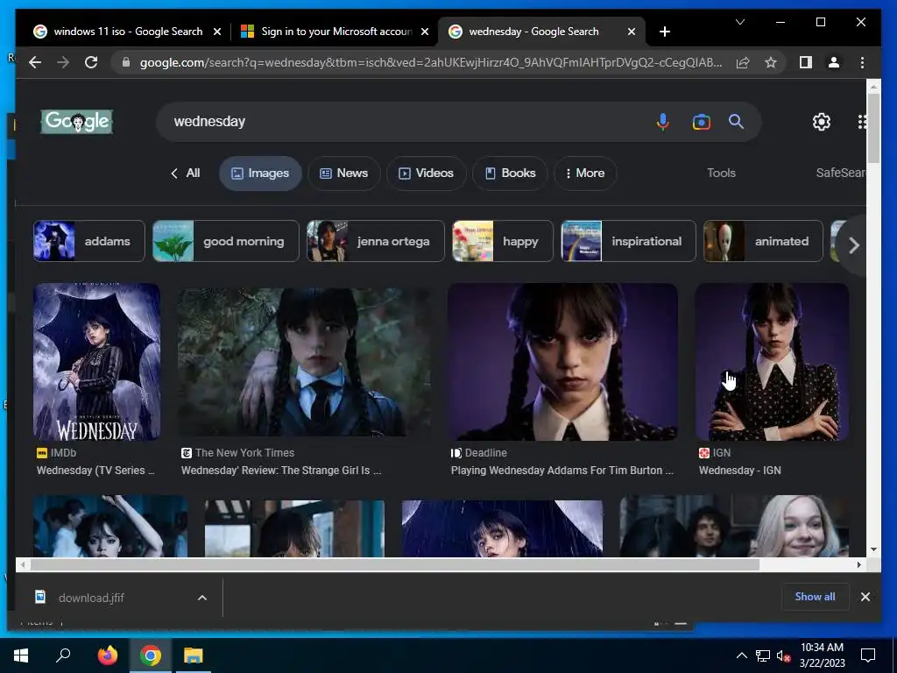Expand download.jfif options chevron

[x=202, y=598]
